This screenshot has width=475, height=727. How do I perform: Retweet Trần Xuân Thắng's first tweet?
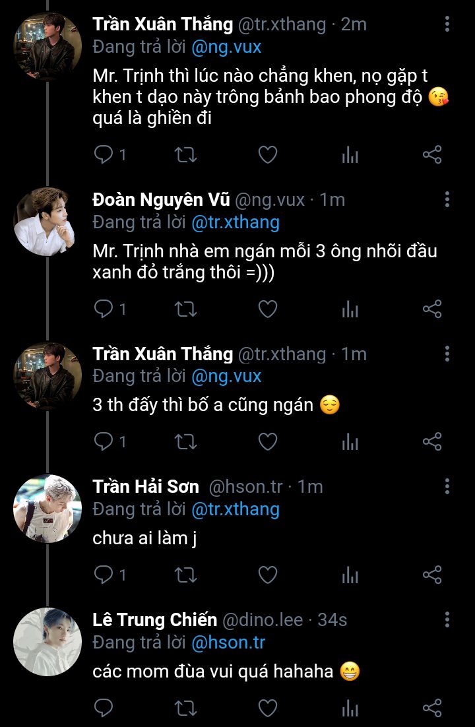(185, 155)
